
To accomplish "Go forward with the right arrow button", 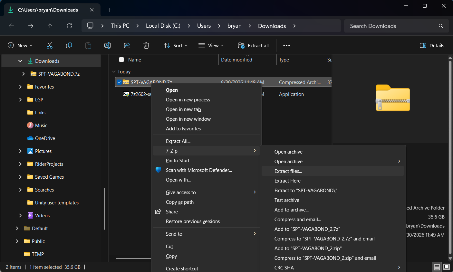I will [31, 26].
